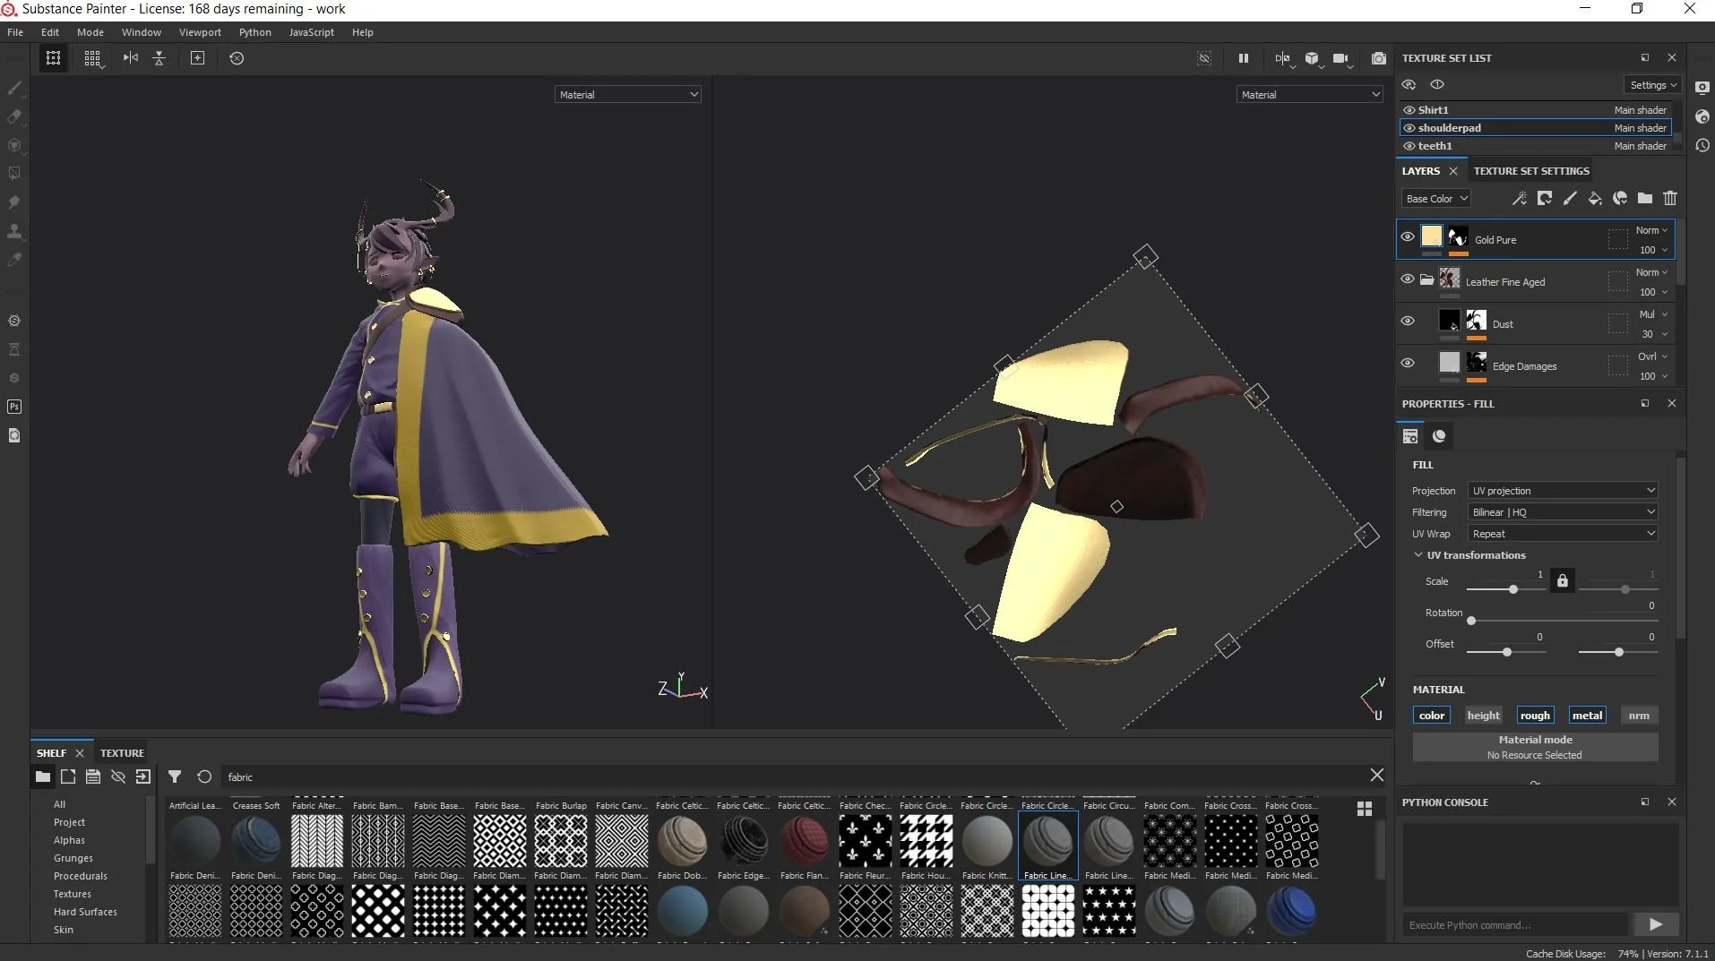Screen dimensions: 1715x961
Task: Clear the fabric shelf search
Action: (1376, 776)
